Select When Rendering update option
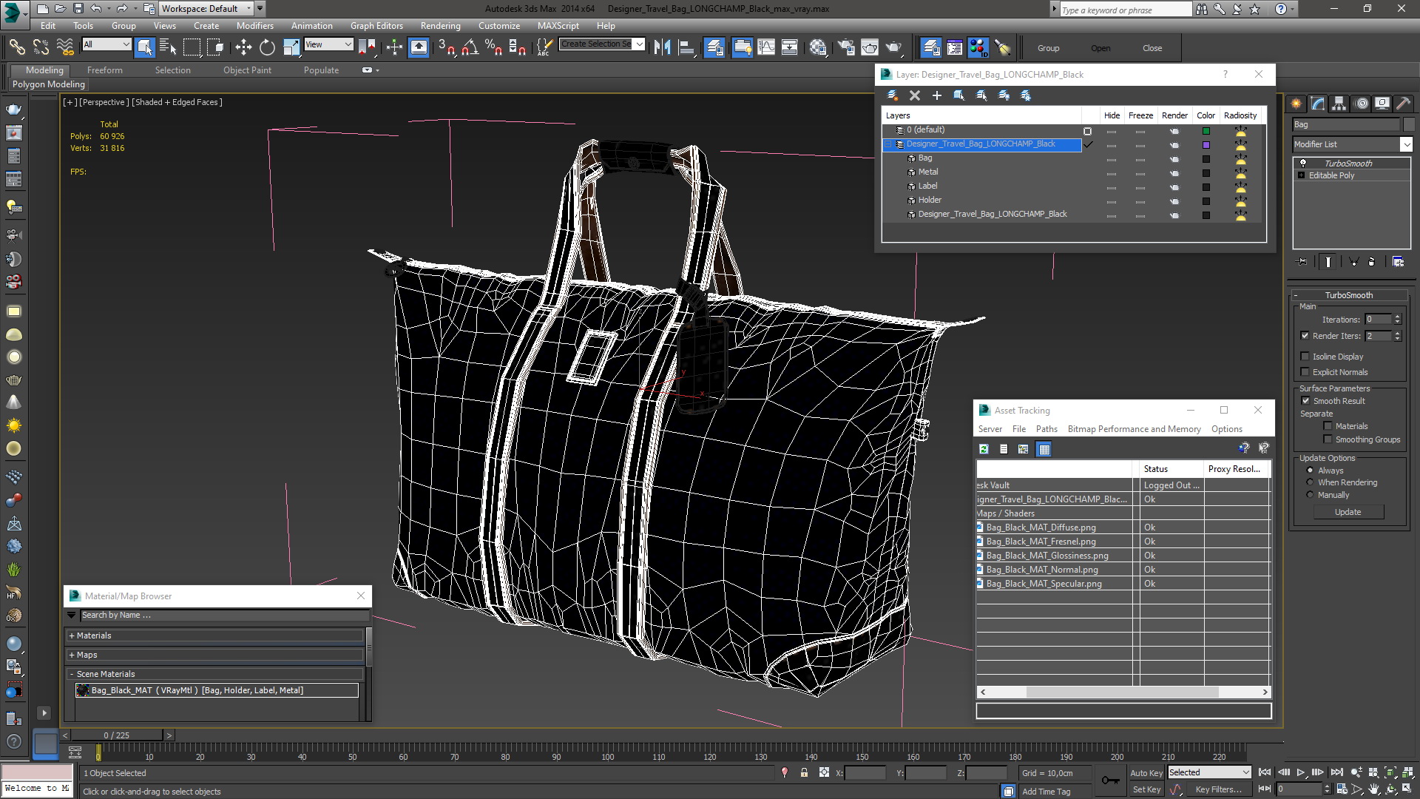This screenshot has width=1420, height=799. tap(1310, 482)
